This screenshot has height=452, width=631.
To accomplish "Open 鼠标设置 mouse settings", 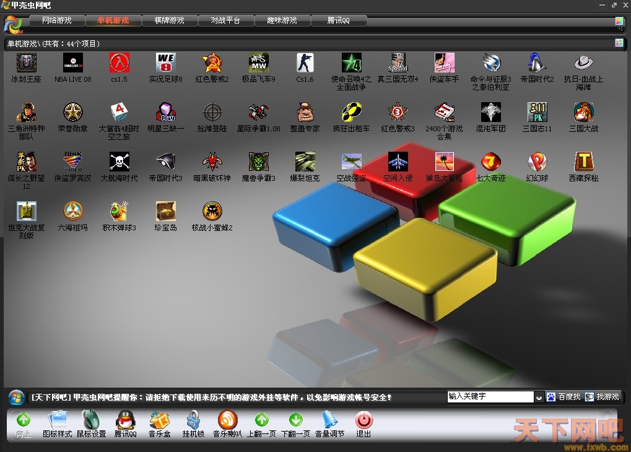I will [x=92, y=425].
